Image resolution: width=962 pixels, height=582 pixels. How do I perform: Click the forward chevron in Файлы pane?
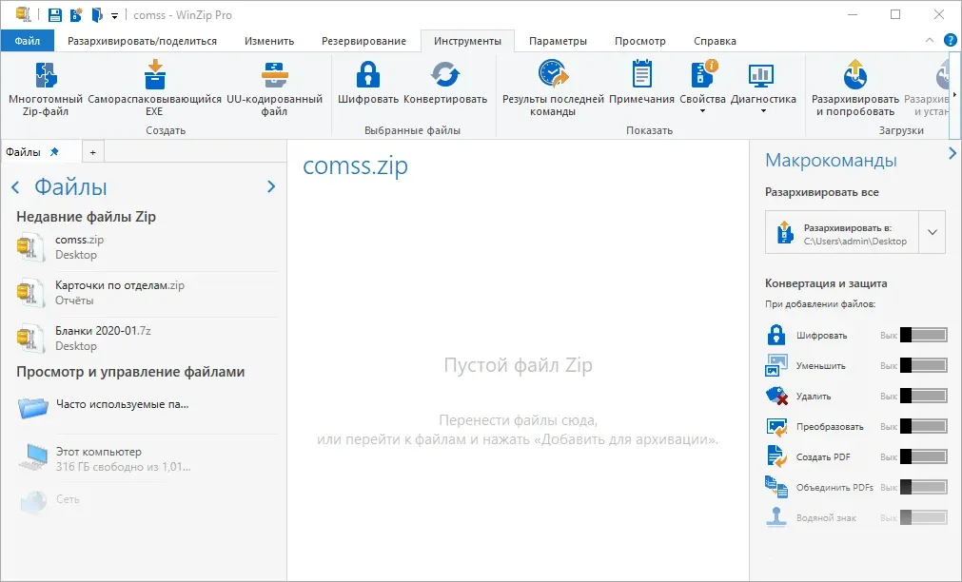[x=271, y=187]
